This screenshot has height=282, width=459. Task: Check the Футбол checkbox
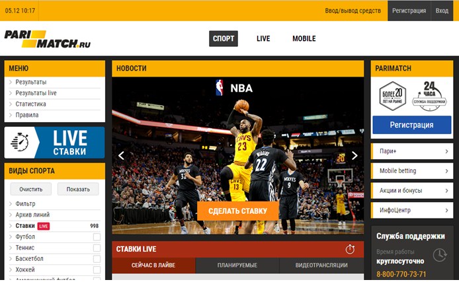point(97,237)
